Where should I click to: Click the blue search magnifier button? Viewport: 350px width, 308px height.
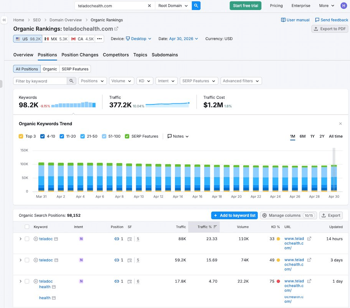(x=196, y=6)
